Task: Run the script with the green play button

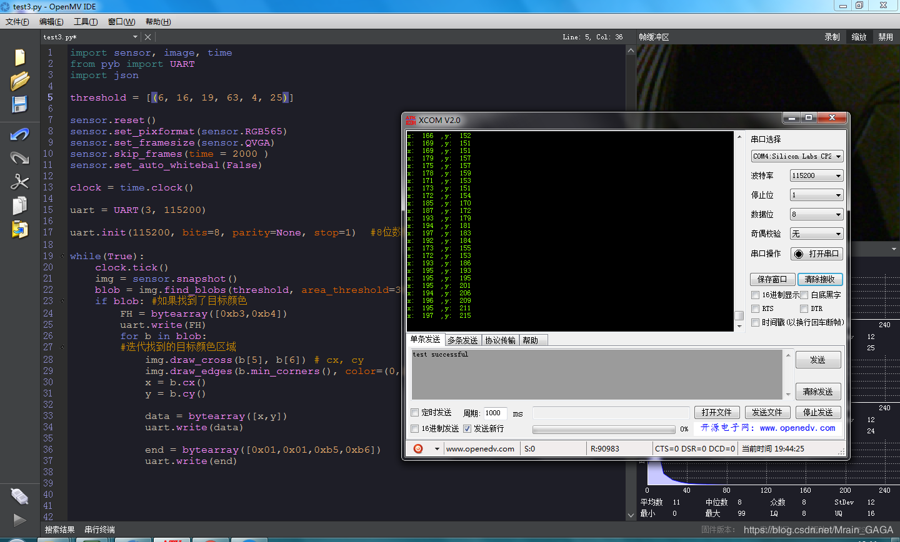Action: (x=19, y=520)
